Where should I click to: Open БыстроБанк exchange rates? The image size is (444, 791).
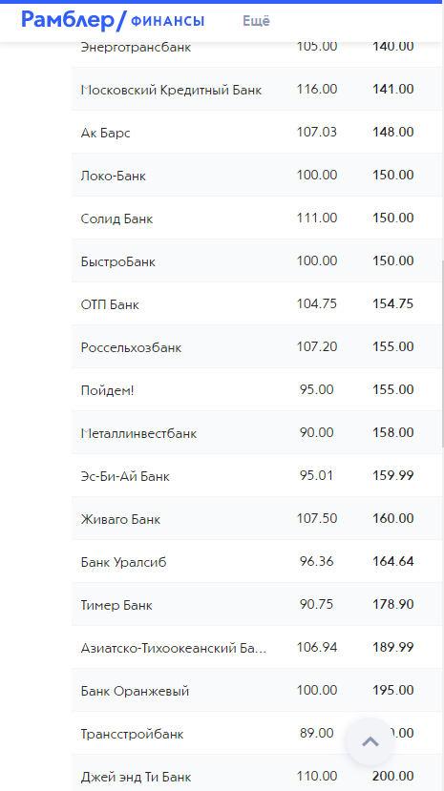pyautogui.click(x=258, y=260)
